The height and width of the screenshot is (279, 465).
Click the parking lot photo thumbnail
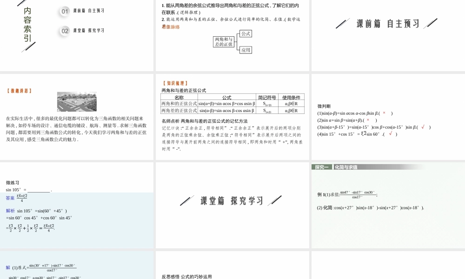[76, 101]
